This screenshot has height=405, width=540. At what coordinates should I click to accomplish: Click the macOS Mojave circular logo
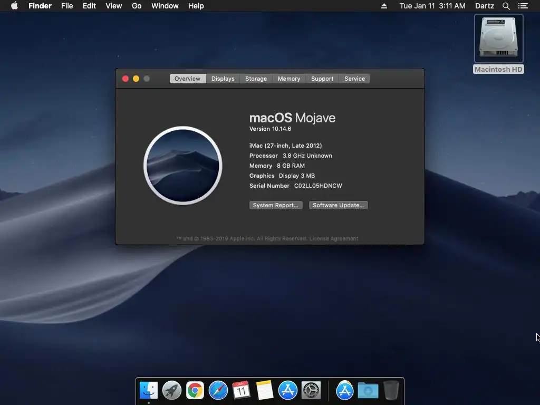point(183,166)
